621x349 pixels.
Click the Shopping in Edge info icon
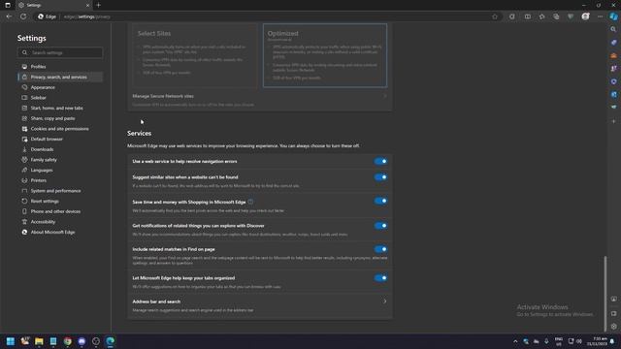(x=250, y=202)
